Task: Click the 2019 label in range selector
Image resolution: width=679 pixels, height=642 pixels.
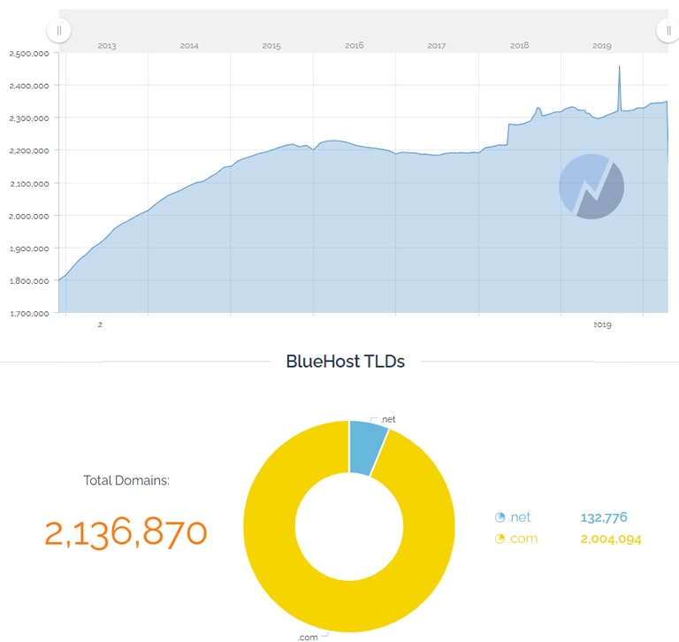Action: click(602, 45)
